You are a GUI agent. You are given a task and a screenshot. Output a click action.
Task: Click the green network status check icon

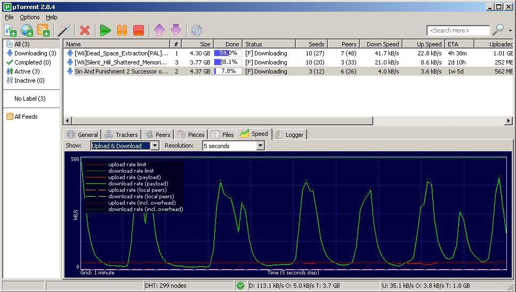tap(240, 286)
